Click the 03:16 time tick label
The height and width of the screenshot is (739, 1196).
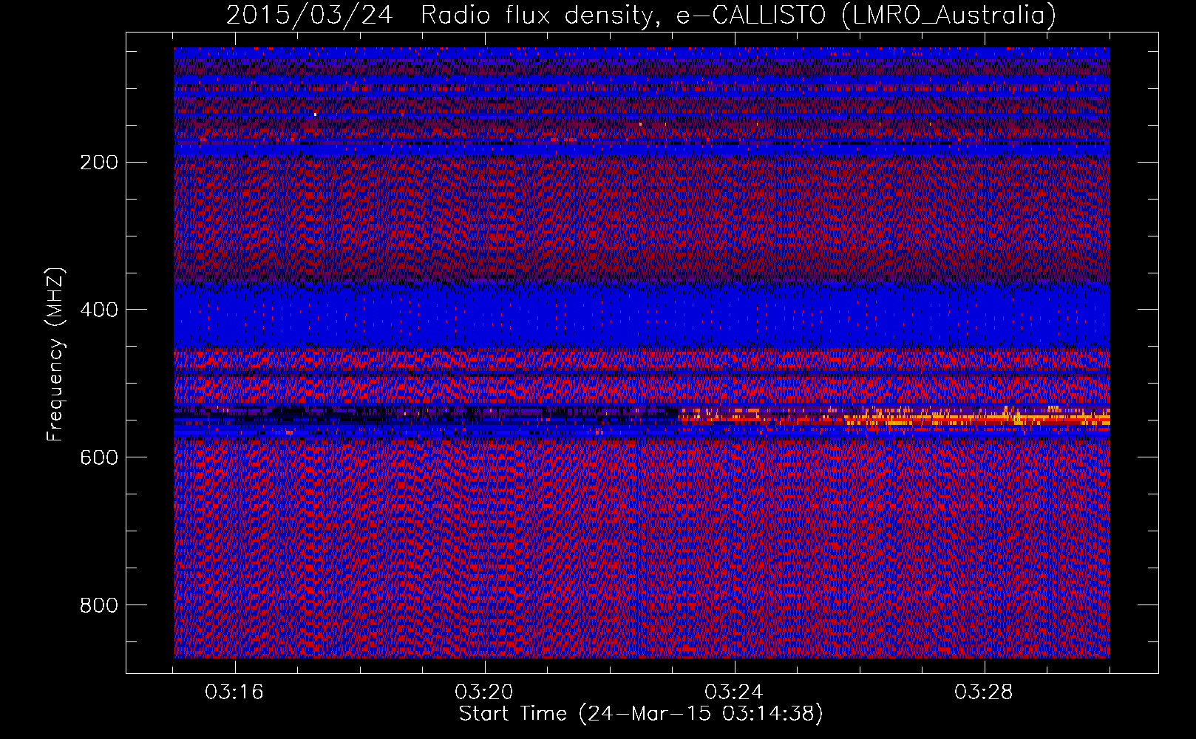[234, 692]
